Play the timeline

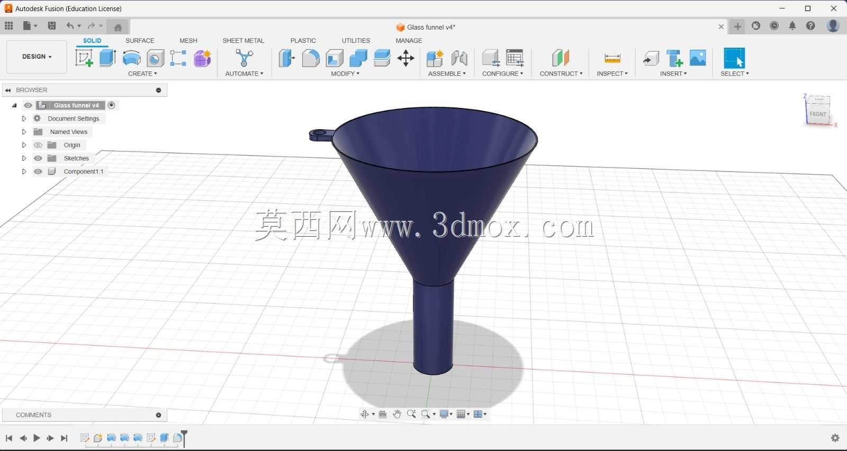coord(37,438)
